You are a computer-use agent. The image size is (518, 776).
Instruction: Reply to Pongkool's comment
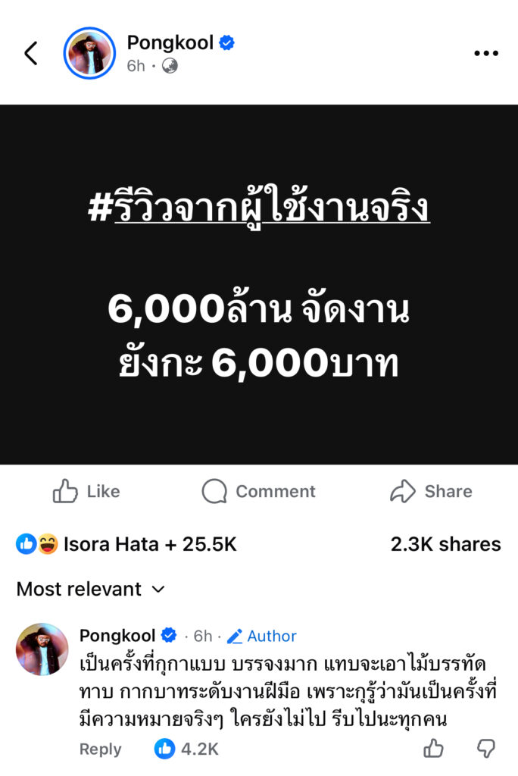[x=100, y=749]
